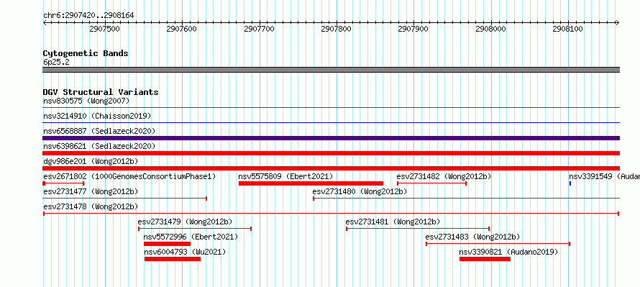Select the dgv986e201 (Wong2012b) red bar
The height and width of the screenshot is (287, 640).
pos(332,168)
